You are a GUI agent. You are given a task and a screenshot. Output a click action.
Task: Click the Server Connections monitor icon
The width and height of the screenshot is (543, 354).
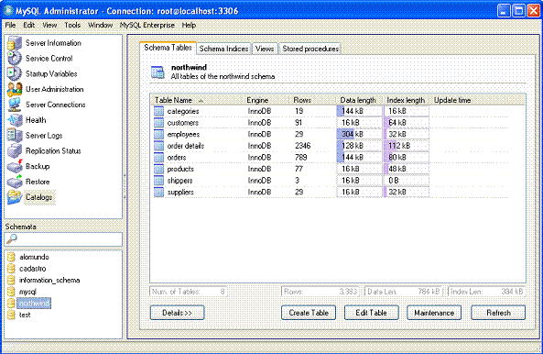[15, 105]
